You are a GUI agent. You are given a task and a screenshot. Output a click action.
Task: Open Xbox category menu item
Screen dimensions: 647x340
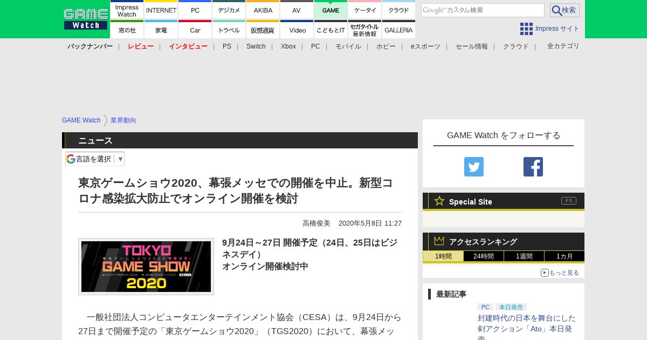[x=288, y=46]
